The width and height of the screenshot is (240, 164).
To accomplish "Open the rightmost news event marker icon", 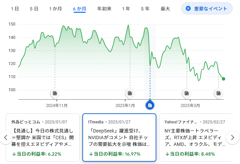I will point(218,93).
